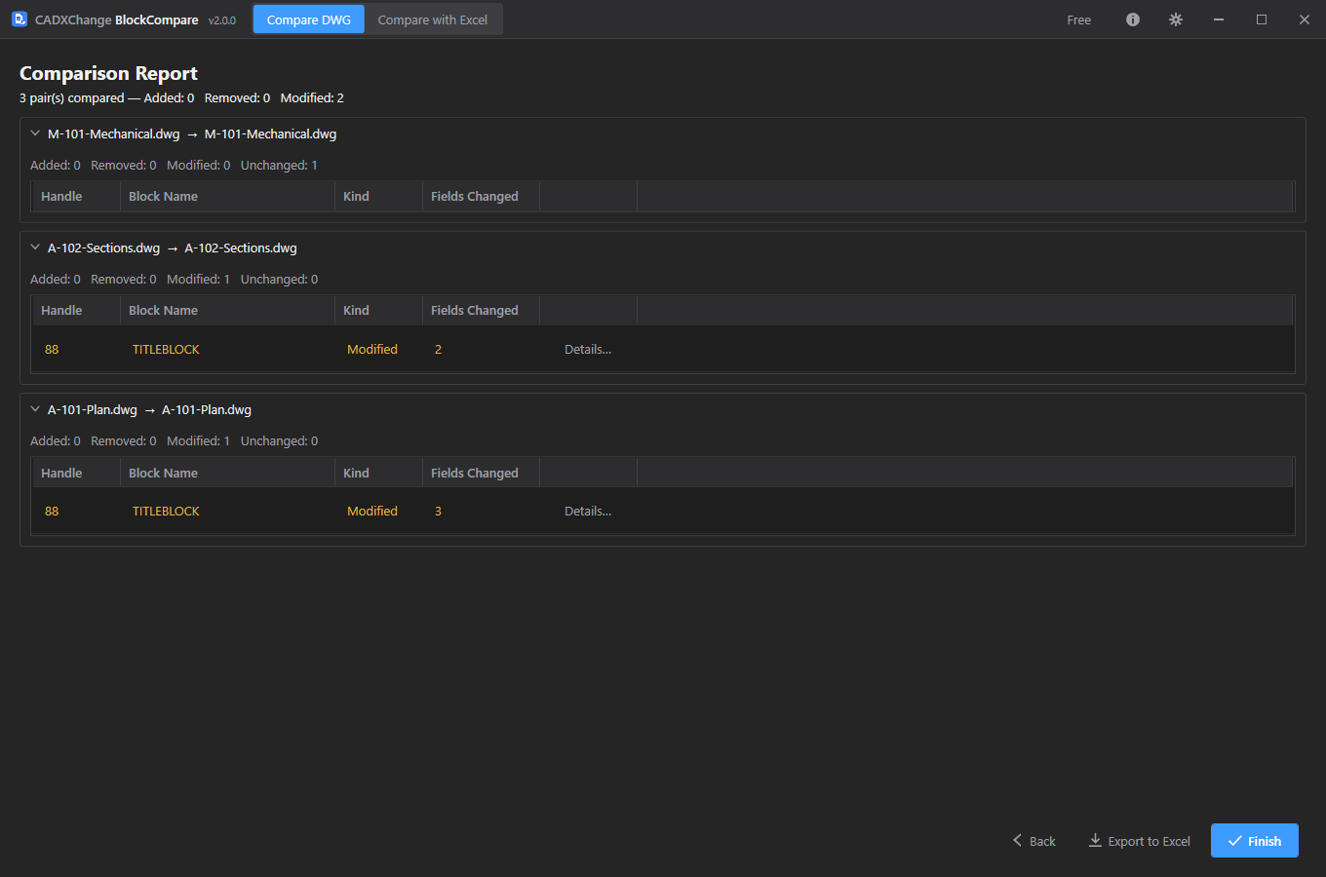Click handle 88 in A-101-Plan table
This screenshot has width=1326, height=877.
[x=52, y=511]
